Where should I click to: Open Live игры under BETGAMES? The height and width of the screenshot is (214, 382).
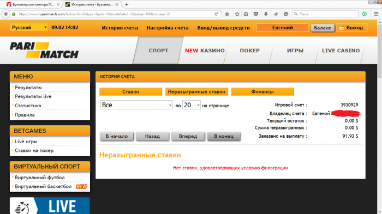[x=26, y=142]
